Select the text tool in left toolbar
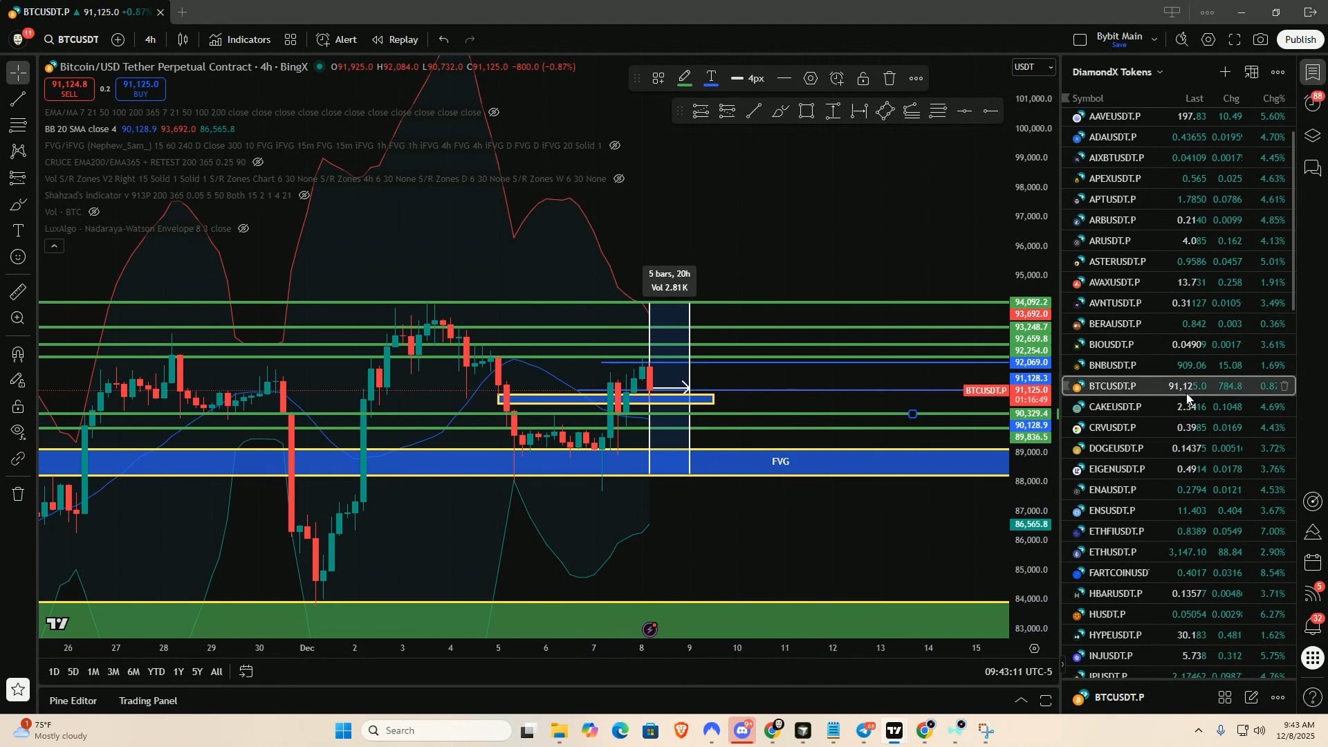 (x=19, y=230)
